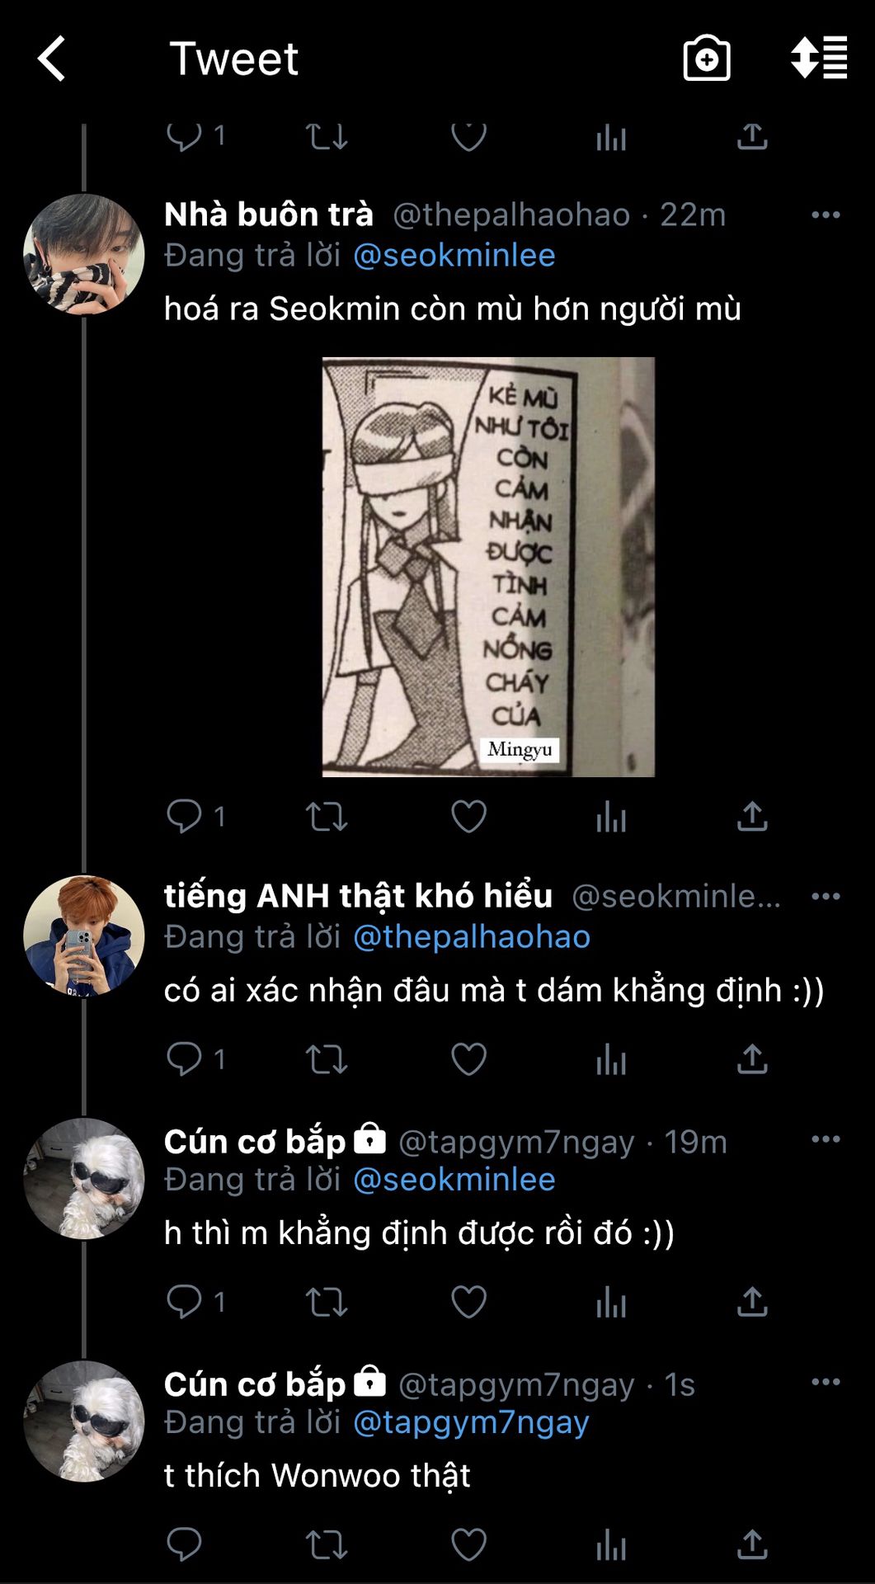Viewport: 875px width, 1584px height.
Task: Share the Nhà buôn trà manga tweet
Action: pos(752,817)
